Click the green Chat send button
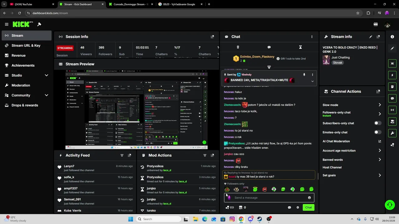 (308, 208)
